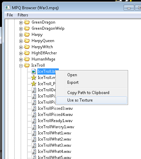Screen dimensions: 141x159
Task: Collapse the IceTroll folder node
Action: tap(21, 66)
